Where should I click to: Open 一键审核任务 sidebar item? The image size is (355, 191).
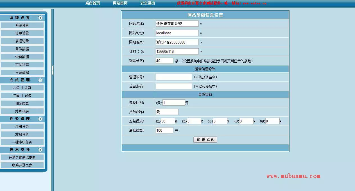point(22,142)
